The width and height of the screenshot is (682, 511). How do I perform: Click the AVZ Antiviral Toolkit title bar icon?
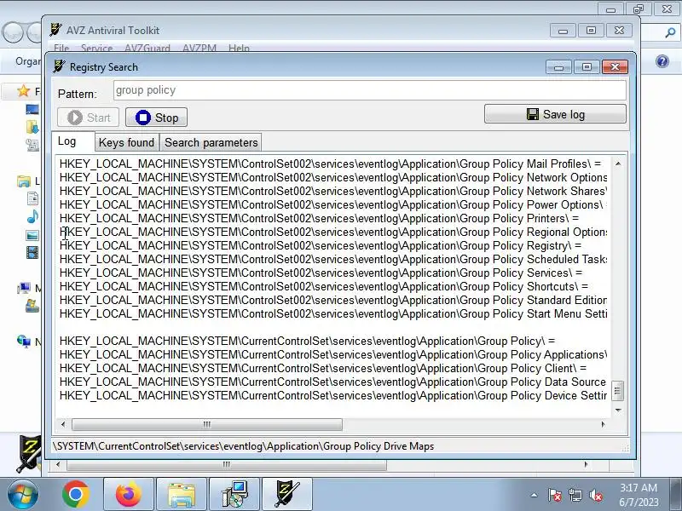pyautogui.click(x=55, y=30)
